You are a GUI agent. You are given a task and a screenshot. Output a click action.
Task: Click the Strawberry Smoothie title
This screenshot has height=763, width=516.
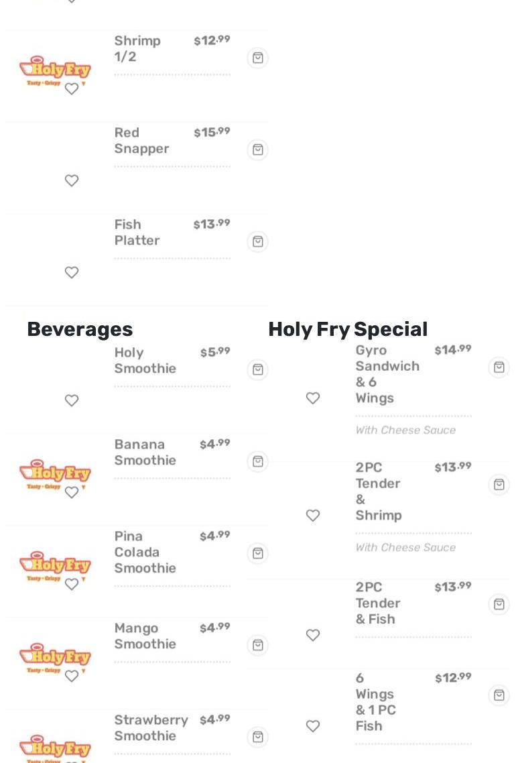click(151, 728)
